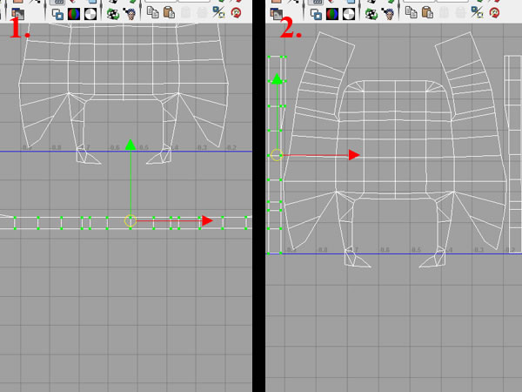Screen dimensions: 522x392
Task: Click copy documents icon in left screenshot
Action: tap(153, 13)
